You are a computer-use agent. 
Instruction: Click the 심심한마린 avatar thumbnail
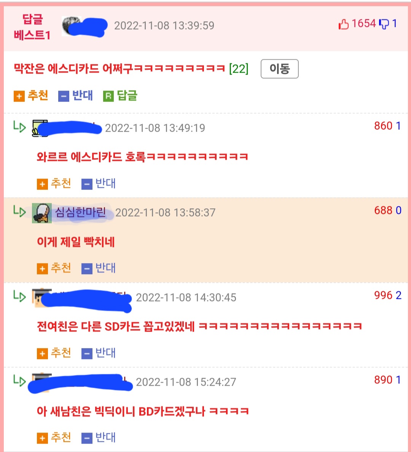pos(42,213)
